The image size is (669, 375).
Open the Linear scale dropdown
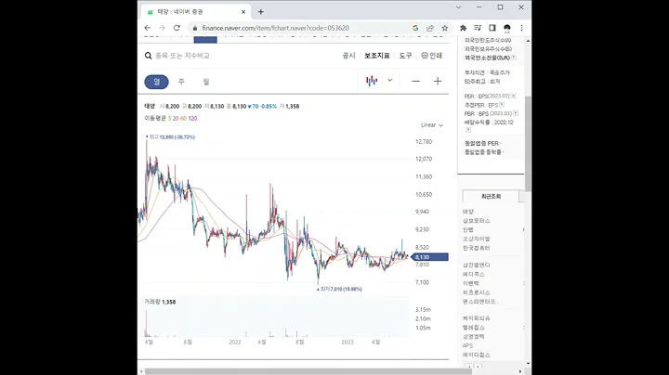pos(432,125)
